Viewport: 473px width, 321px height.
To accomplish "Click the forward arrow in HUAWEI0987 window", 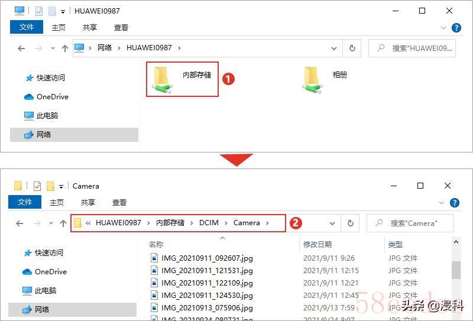I will coord(38,48).
